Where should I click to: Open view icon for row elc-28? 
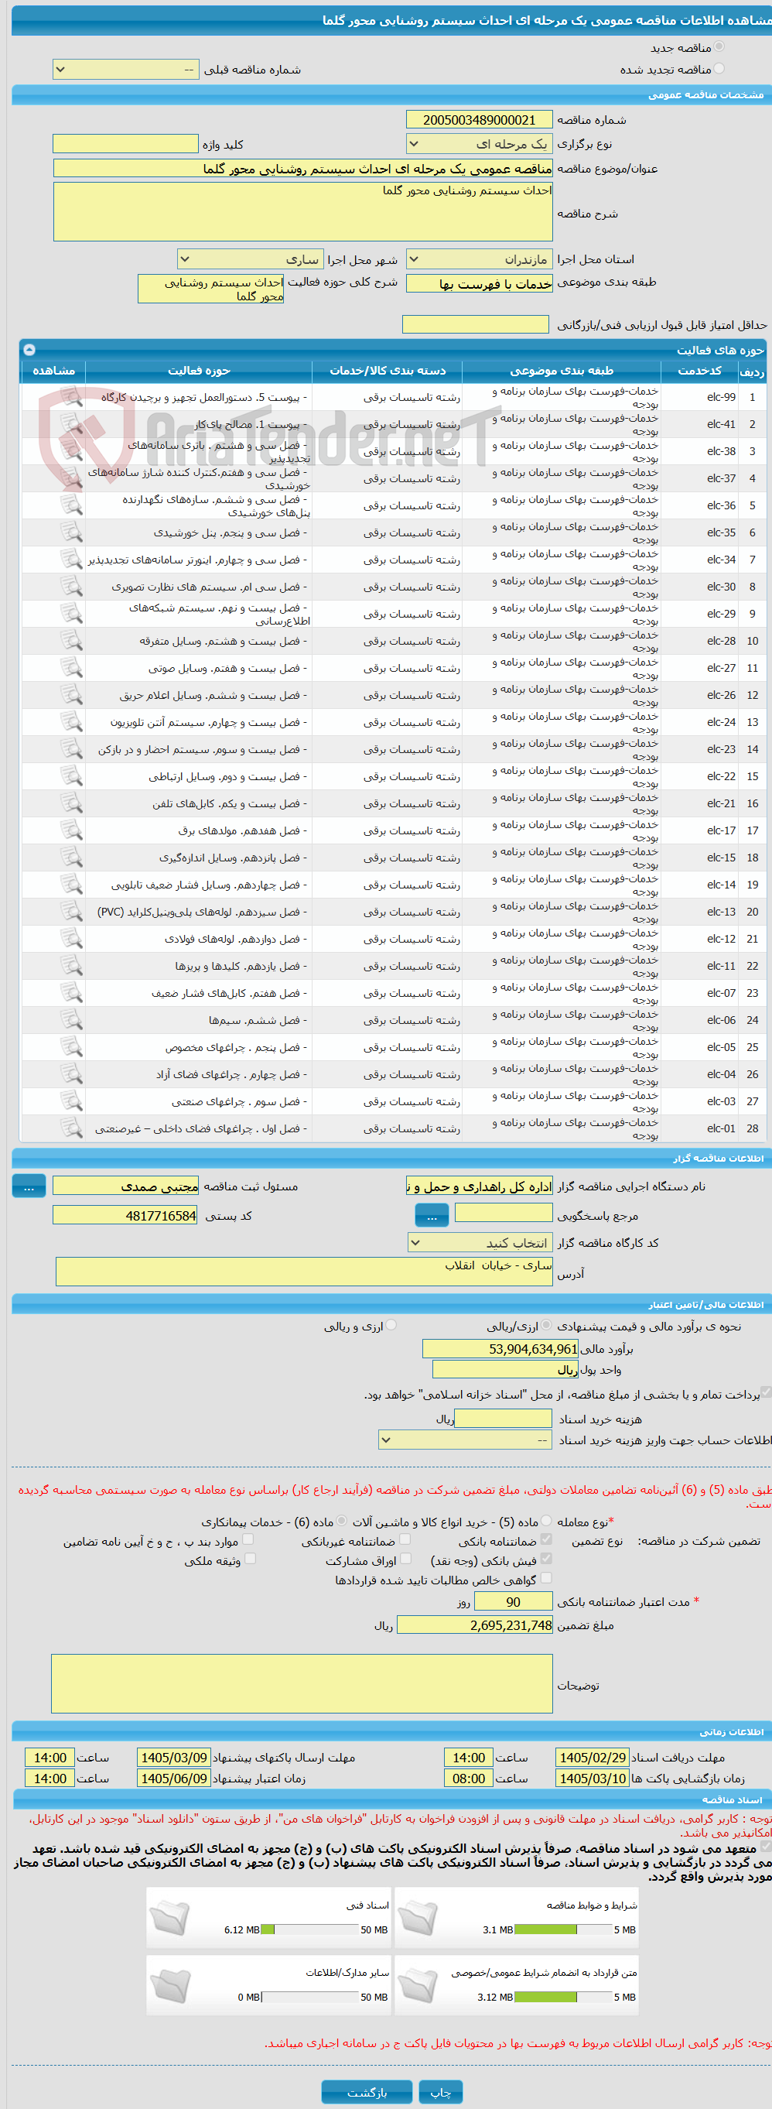72,640
